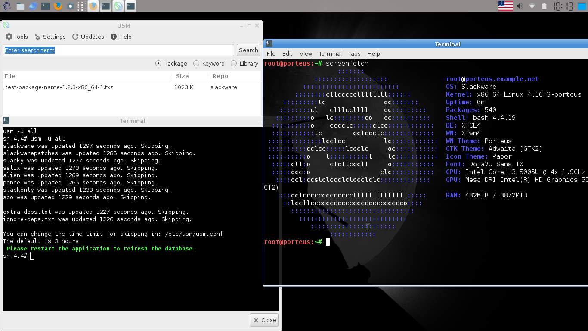
Task: Click the battery indicator in the system tray
Action: 543,6
